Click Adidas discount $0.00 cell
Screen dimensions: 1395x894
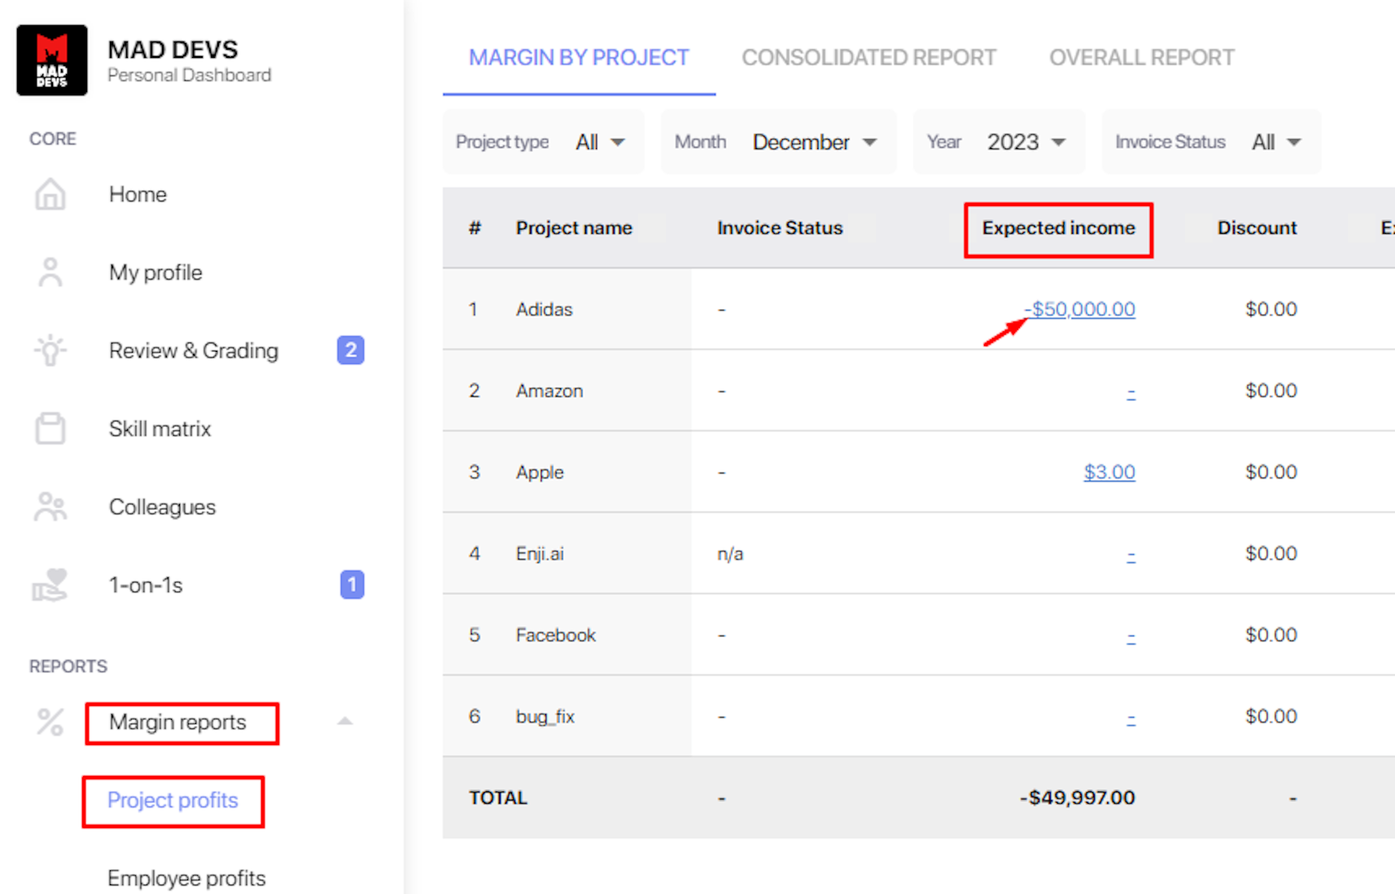(1271, 309)
